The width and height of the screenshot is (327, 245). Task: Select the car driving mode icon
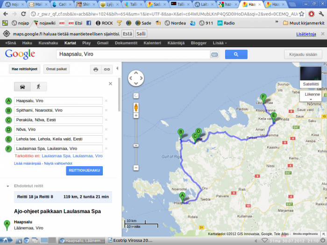tap(22, 86)
